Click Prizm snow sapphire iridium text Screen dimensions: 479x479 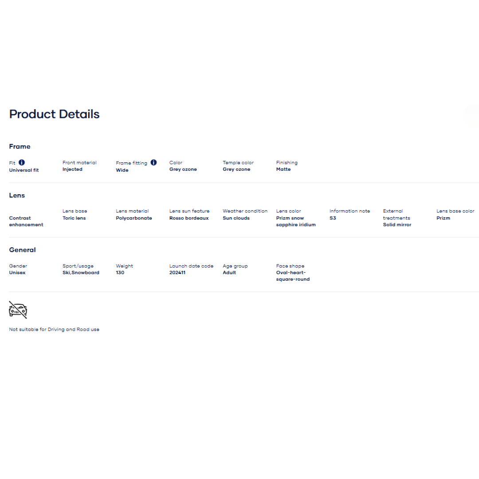coord(296,221)
